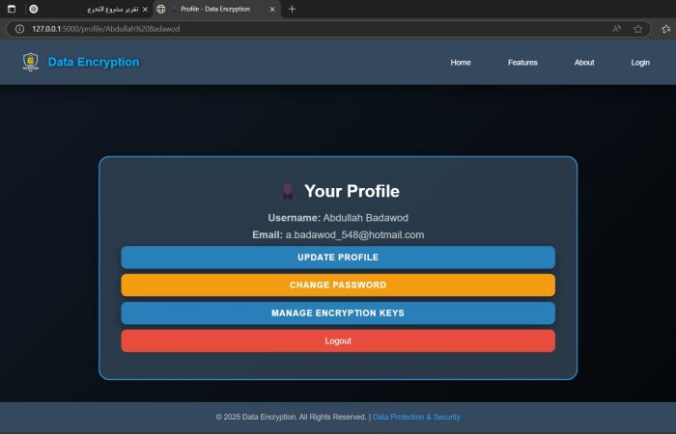
Task: Navigate to the About page
Action: (x=584, y=63)
